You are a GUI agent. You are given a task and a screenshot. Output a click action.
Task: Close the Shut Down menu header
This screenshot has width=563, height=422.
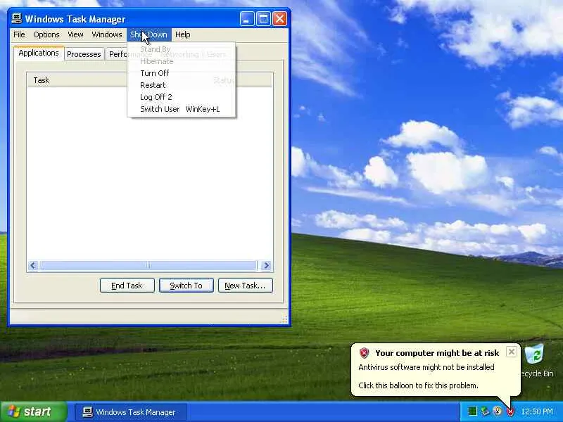(148, 34)
